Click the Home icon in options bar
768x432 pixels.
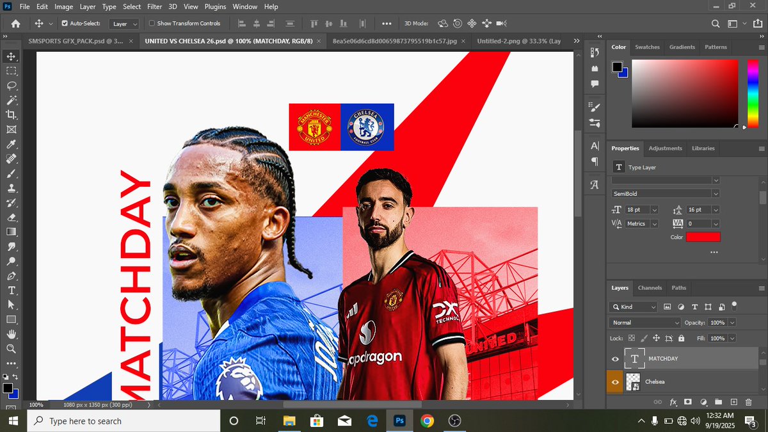(x=15, y=24)
